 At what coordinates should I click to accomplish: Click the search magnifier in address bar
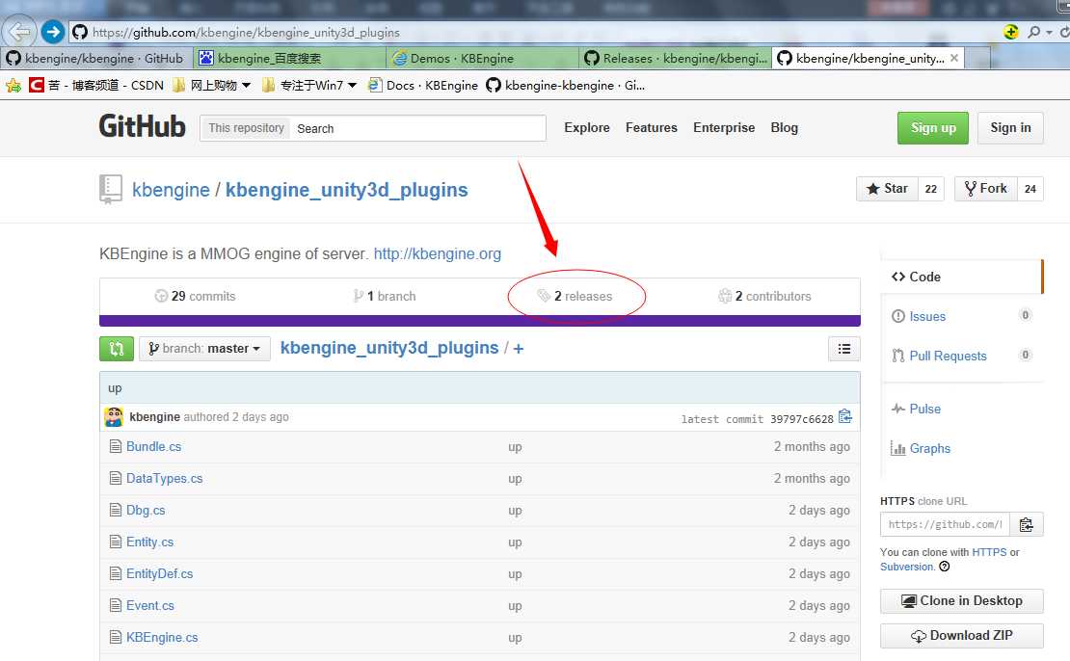click(1034, 32)
